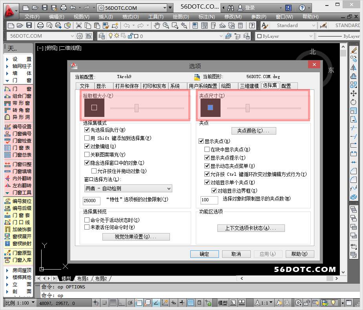This screenshot has height=310, width=363.
Task: Click the binoculars search icon in the title bar
Action: tap(230, 8)
